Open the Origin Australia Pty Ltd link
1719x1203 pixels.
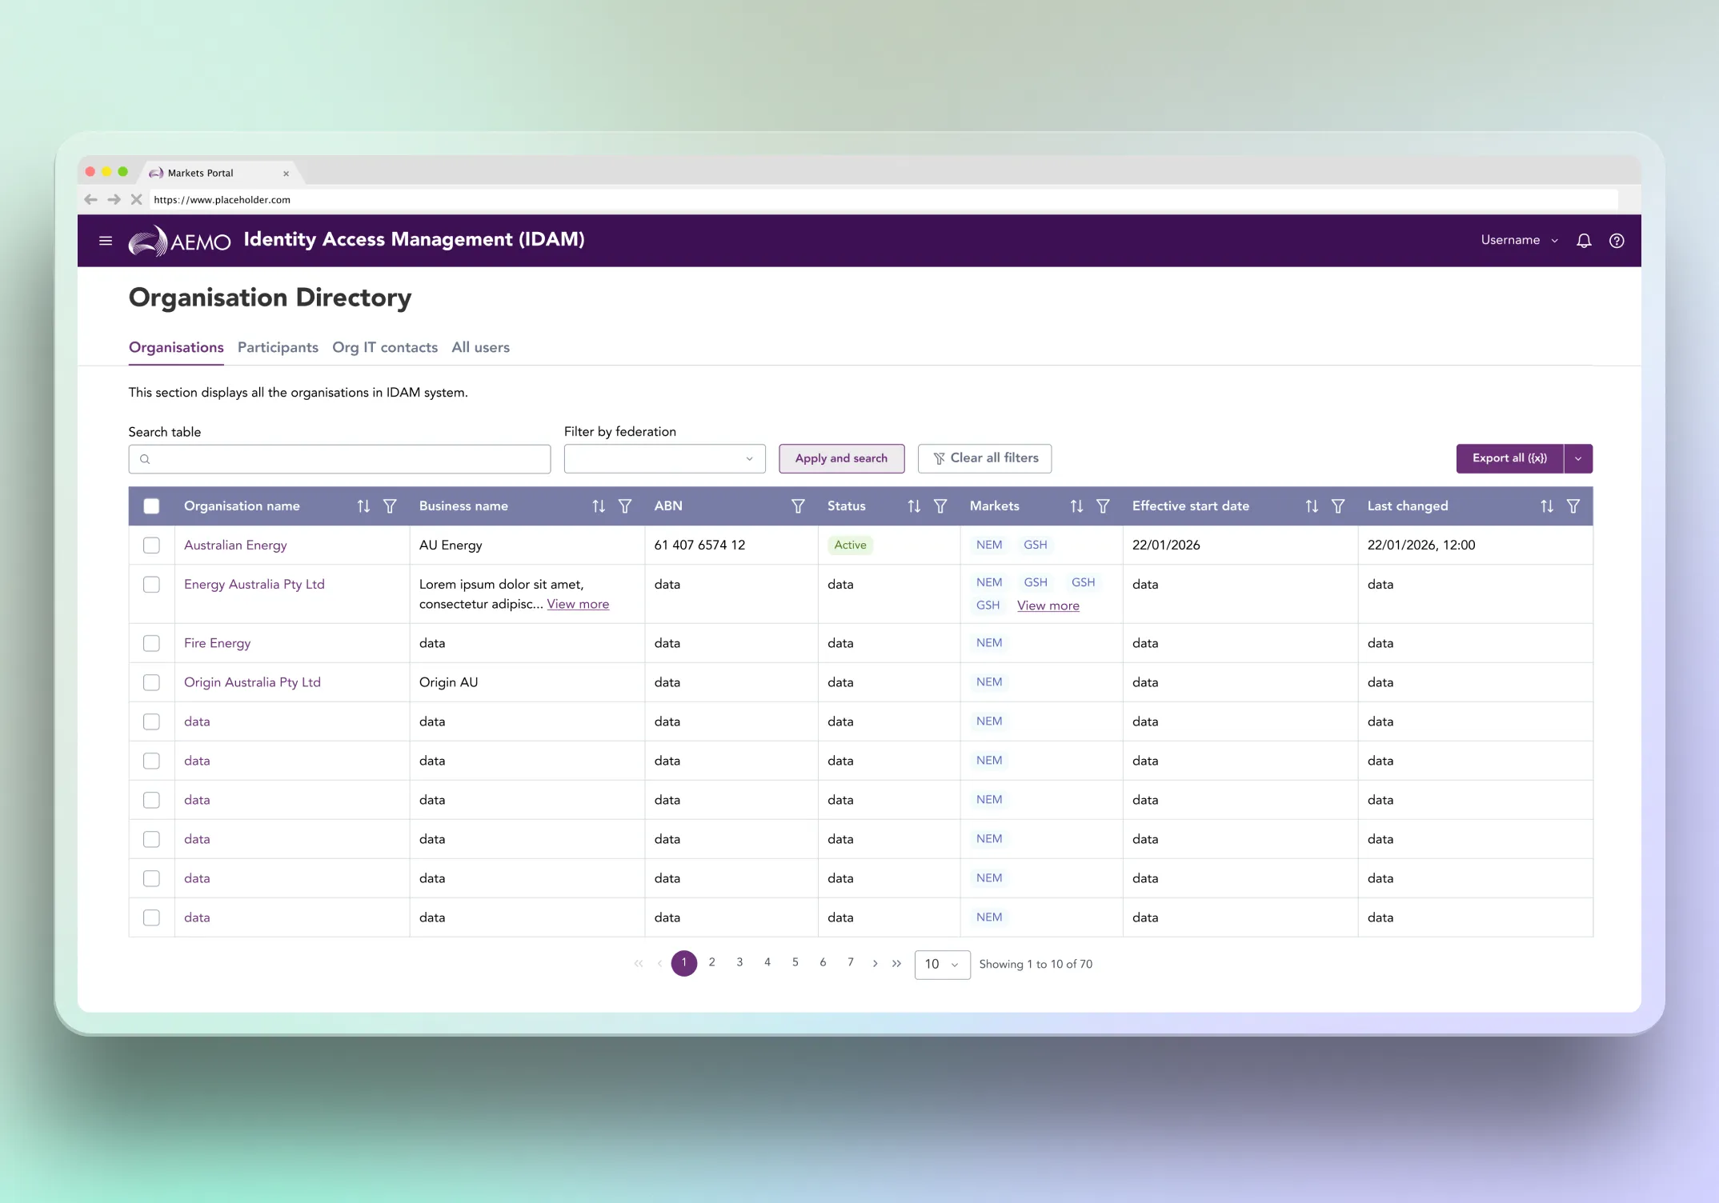(252, 682)
